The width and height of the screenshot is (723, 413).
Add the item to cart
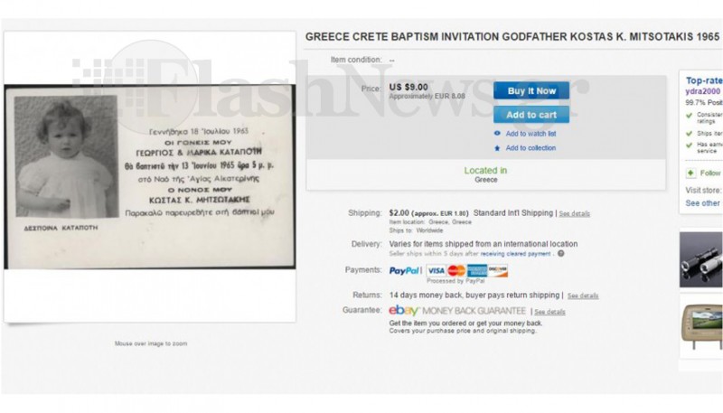point(531,115)
